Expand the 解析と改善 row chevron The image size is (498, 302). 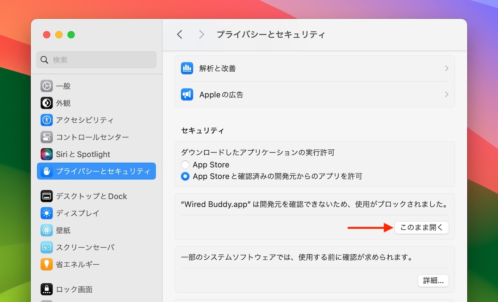(x=447, y=68)
